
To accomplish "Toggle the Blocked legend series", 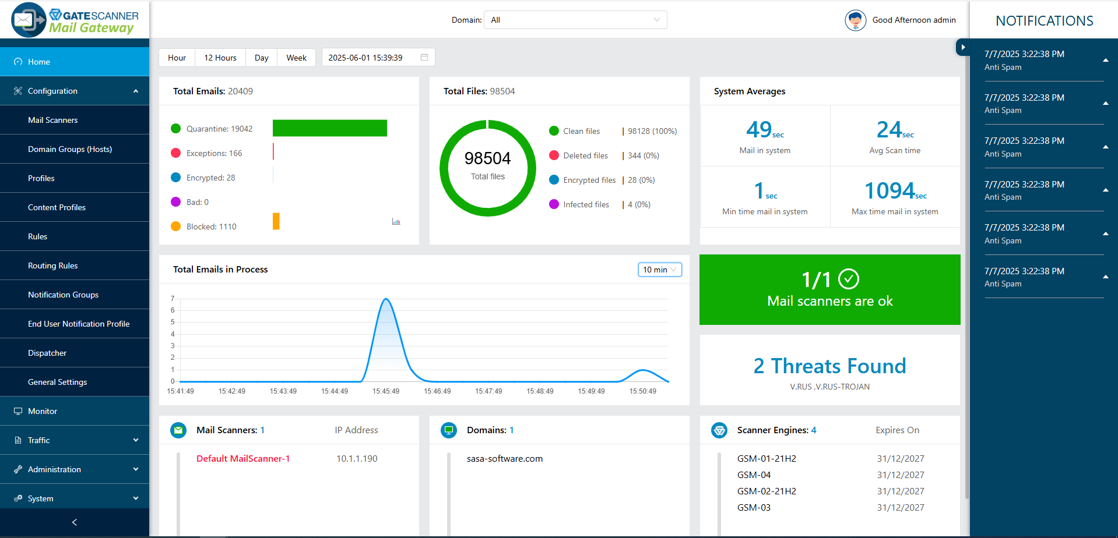I will [x=204, y=226].
